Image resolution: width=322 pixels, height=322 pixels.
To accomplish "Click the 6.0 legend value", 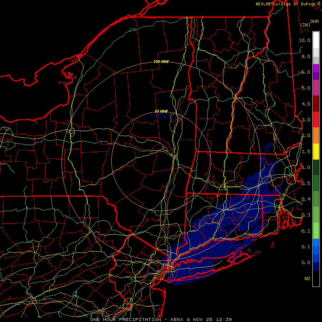I will (x=306, y=72).
